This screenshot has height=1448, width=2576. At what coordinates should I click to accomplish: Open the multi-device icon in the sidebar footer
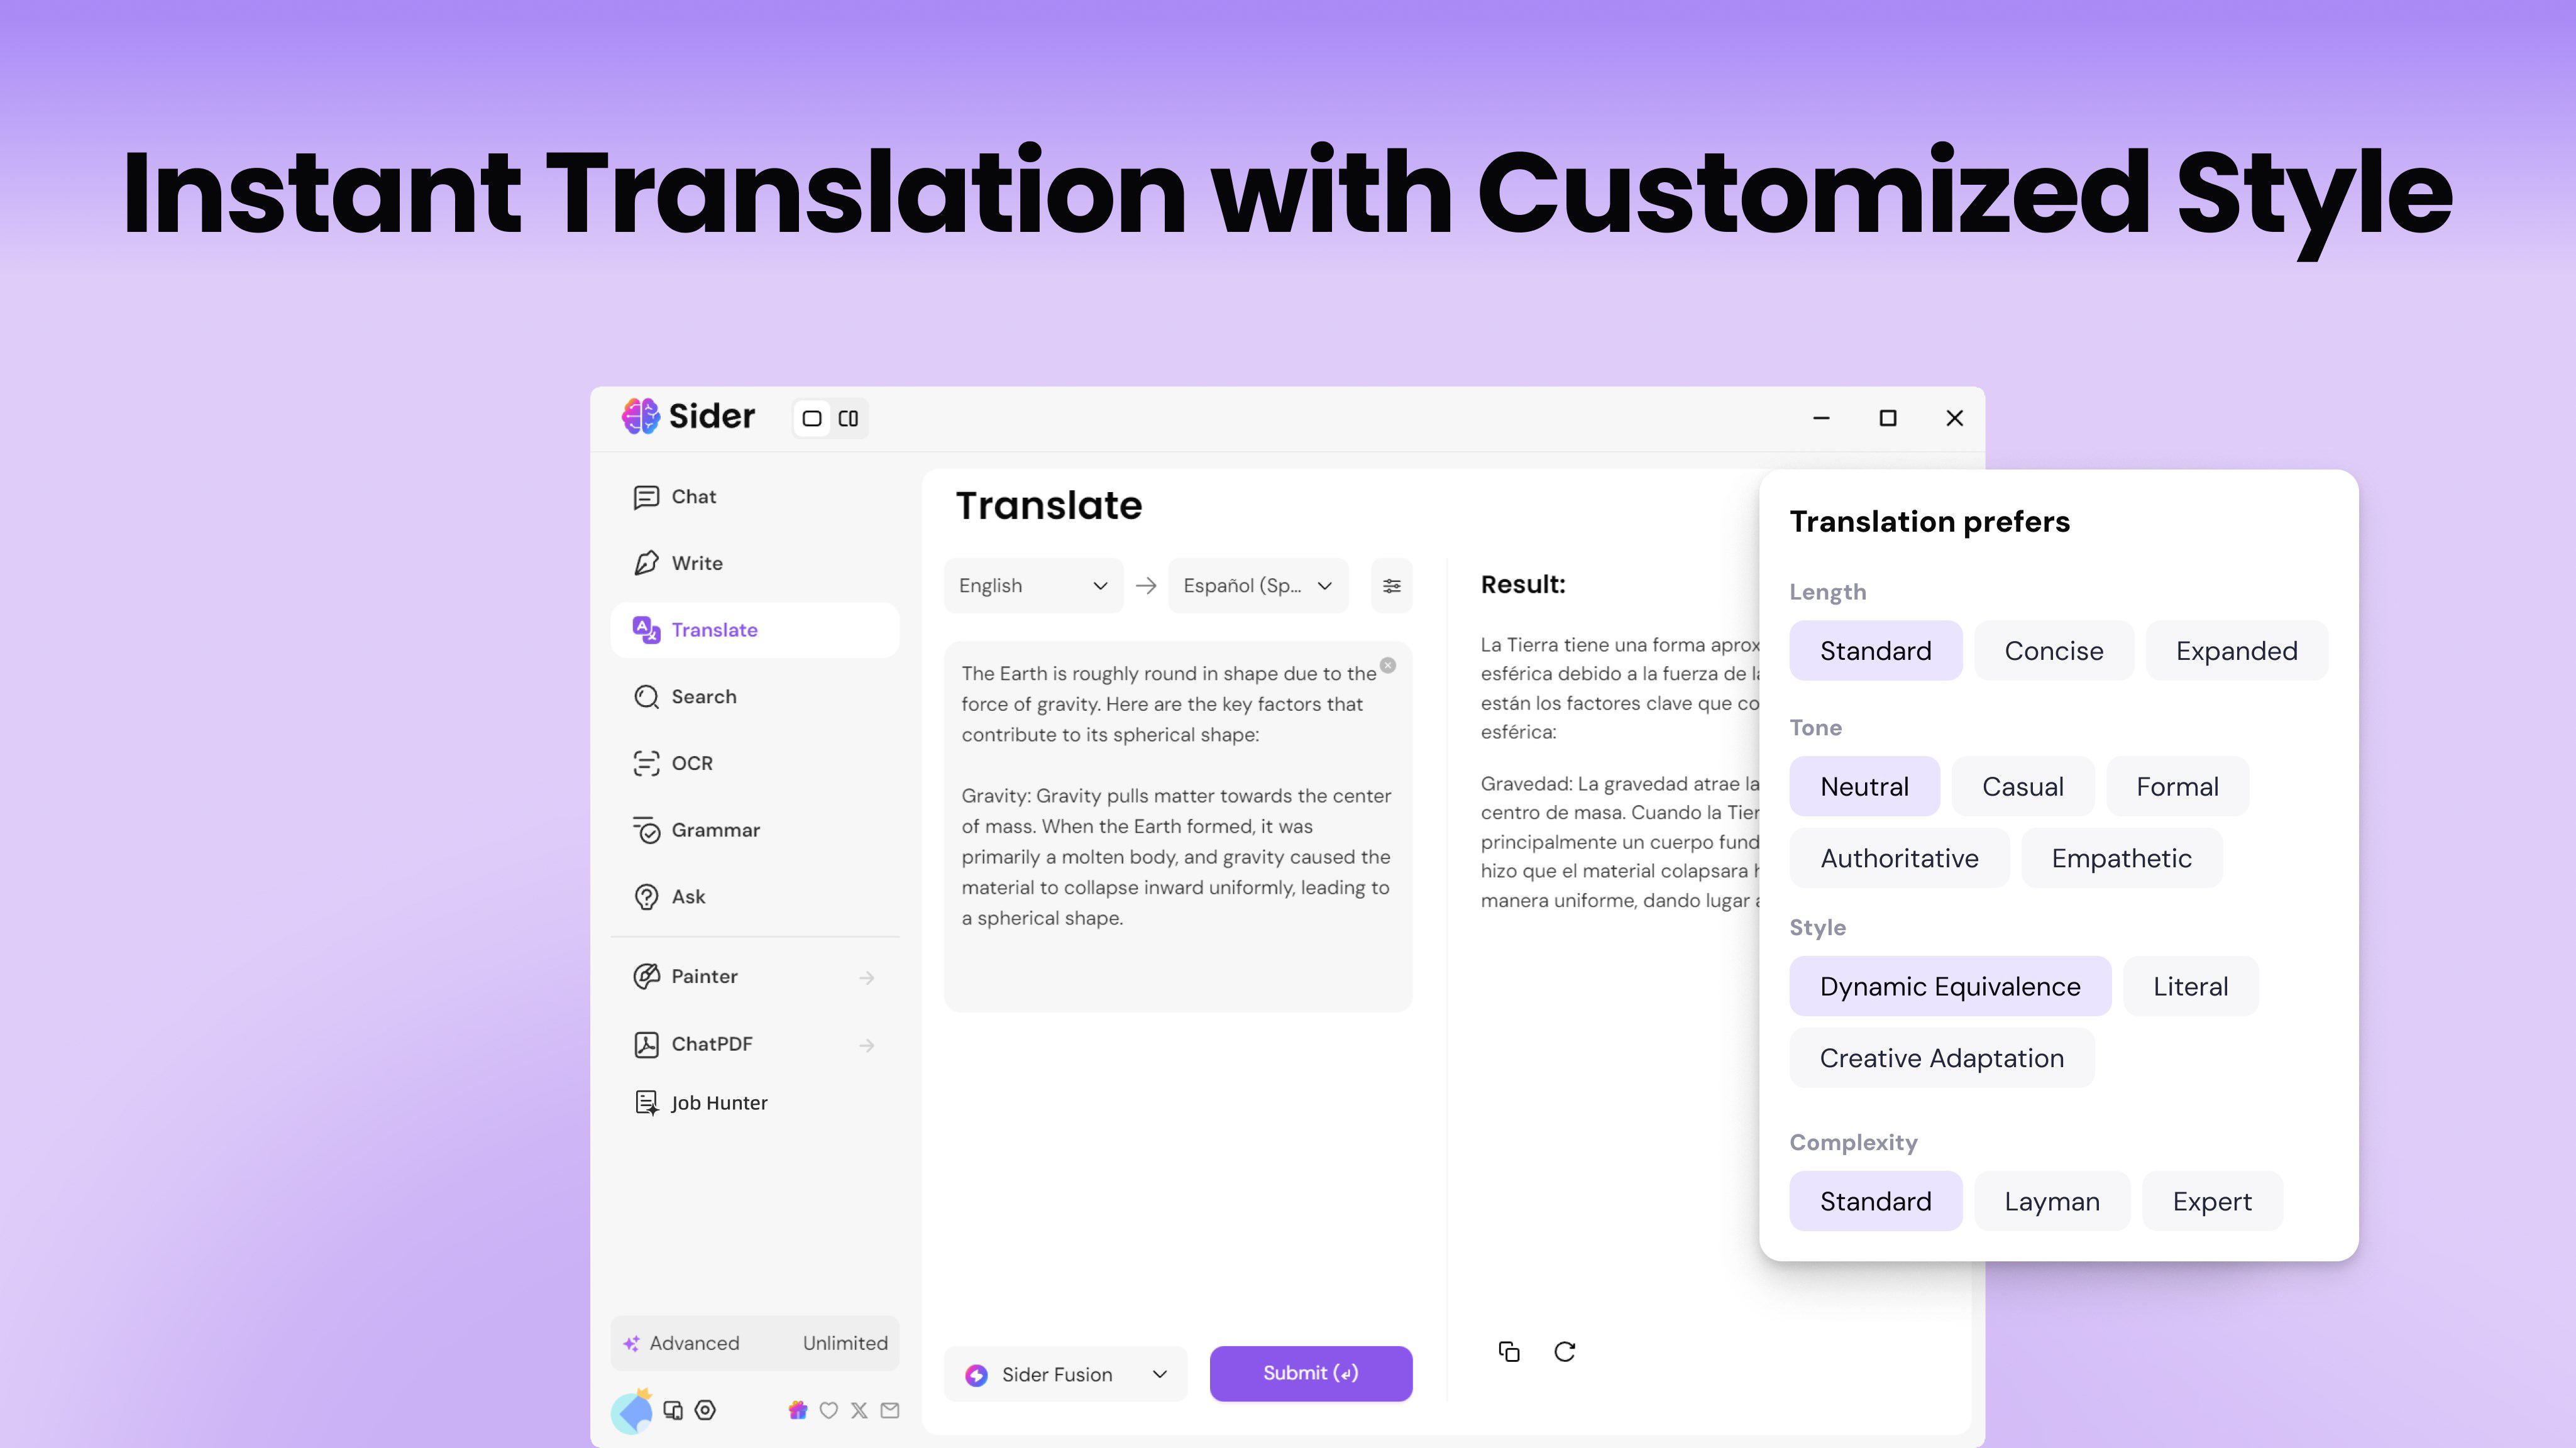click(673, 1410)
